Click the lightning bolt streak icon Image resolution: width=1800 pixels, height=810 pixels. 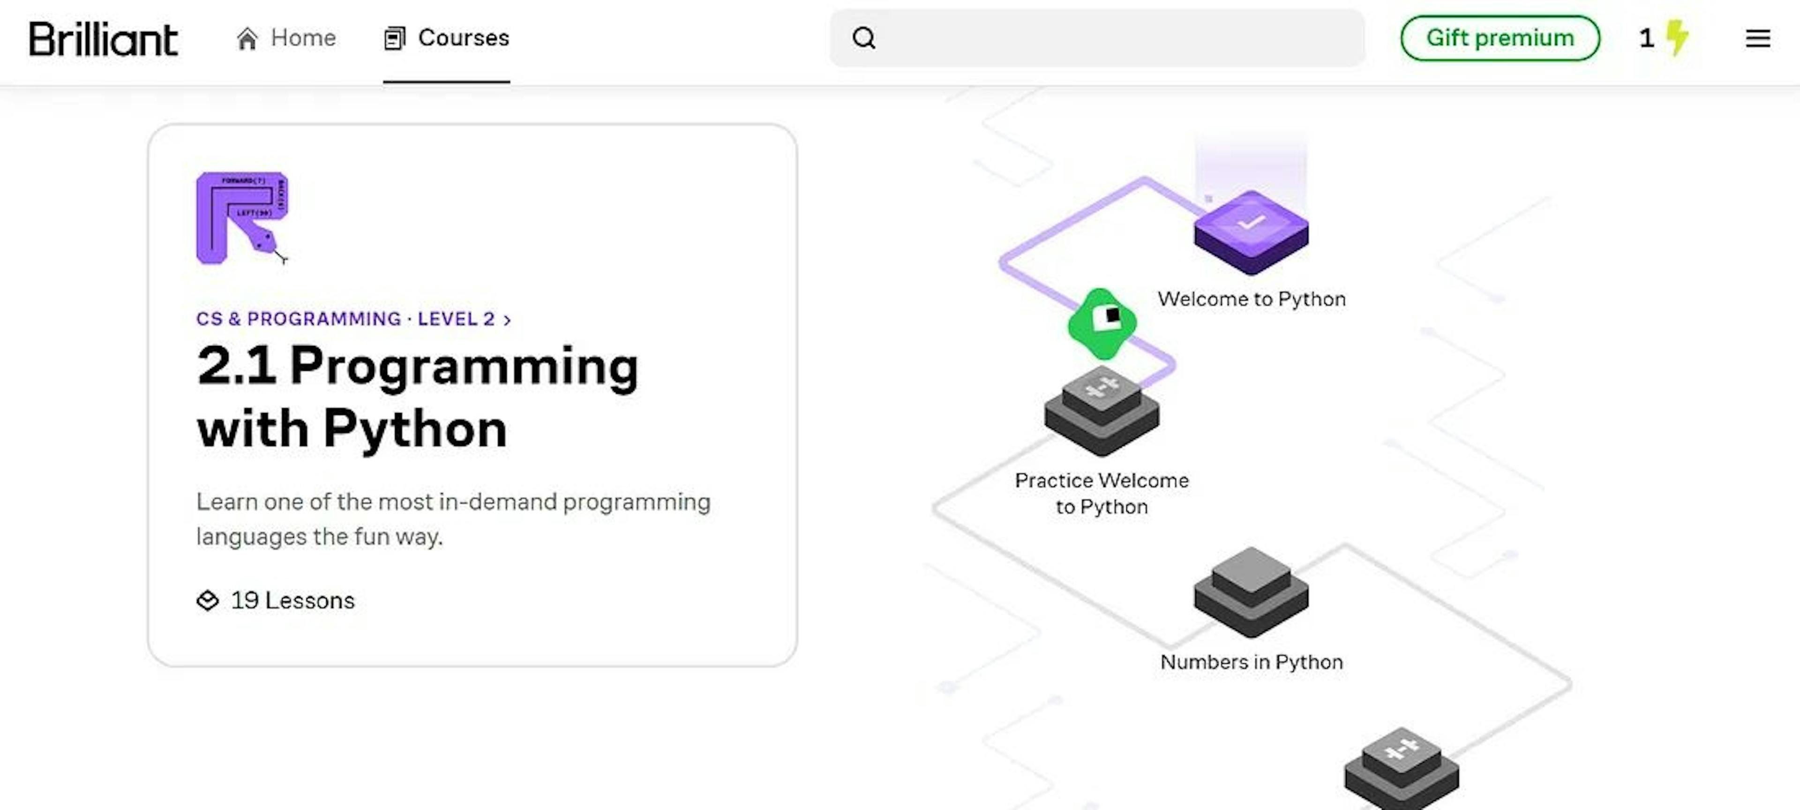(1677, 38)
